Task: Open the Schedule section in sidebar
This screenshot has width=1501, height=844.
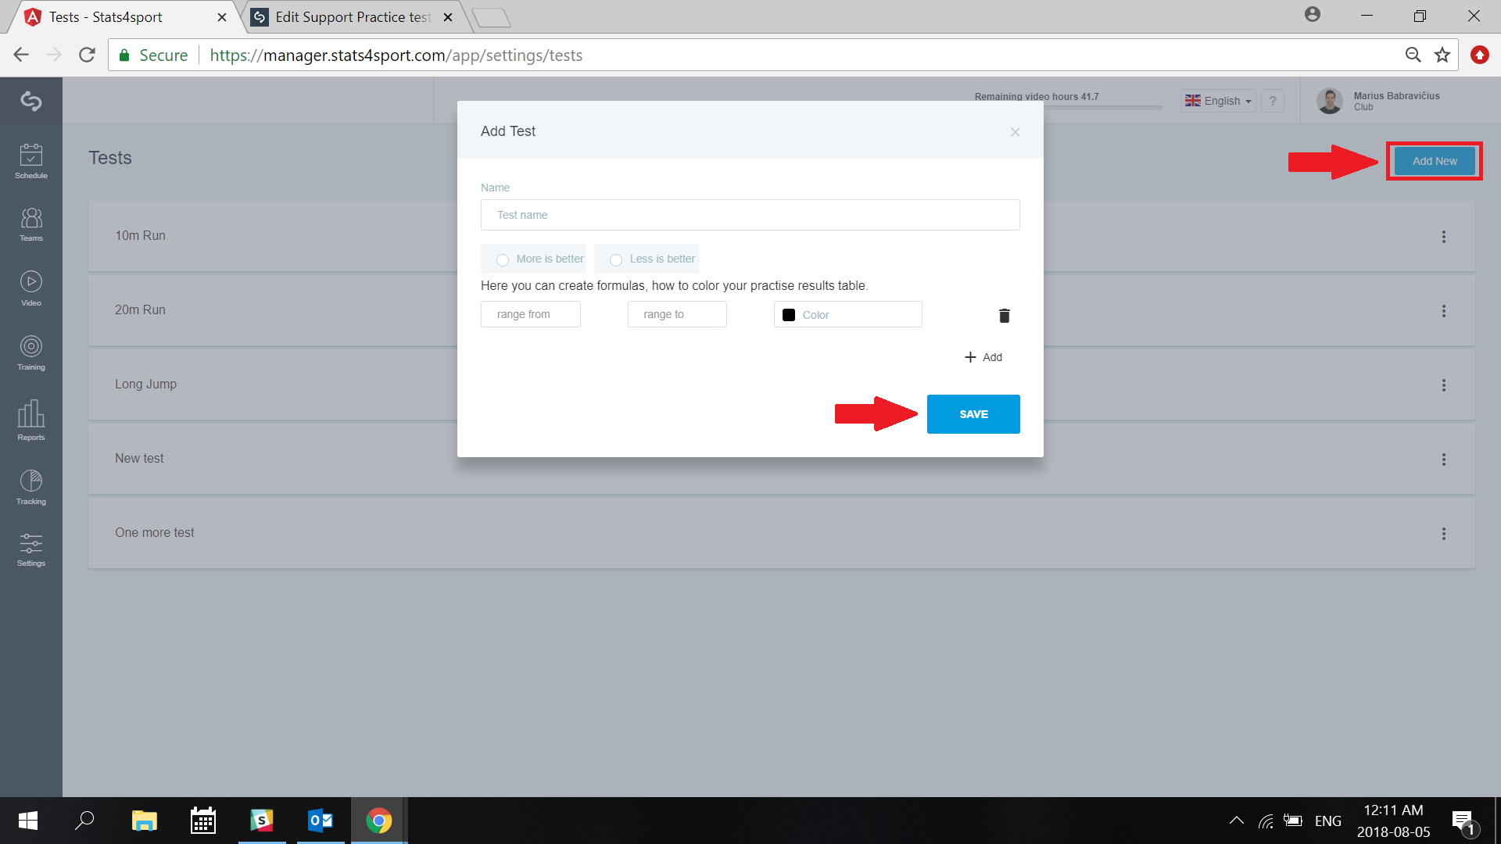Action: point(31,161)
